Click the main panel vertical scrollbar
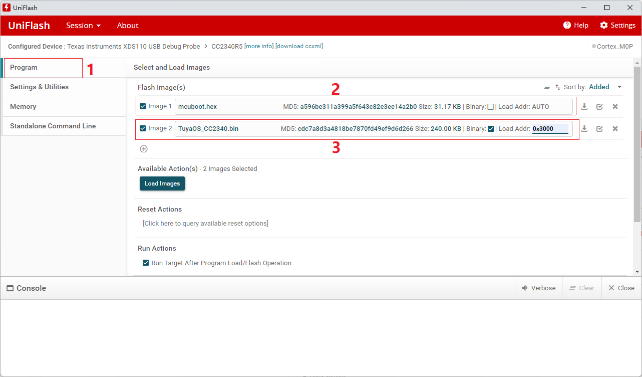This screenshot has width=642, height=377. (637, 144)
